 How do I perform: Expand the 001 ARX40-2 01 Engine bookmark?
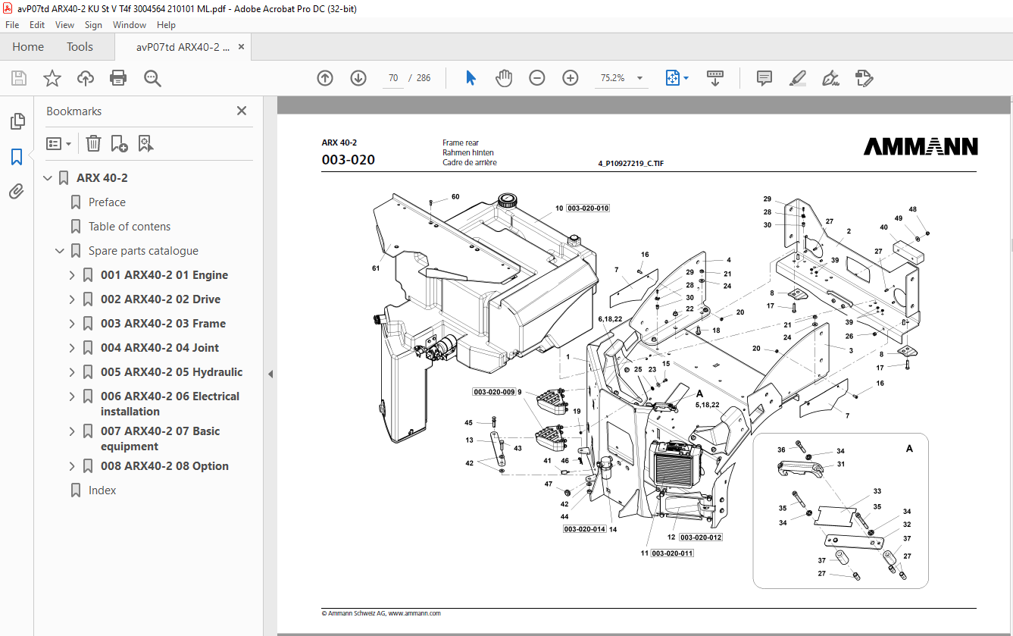point(72,275)
